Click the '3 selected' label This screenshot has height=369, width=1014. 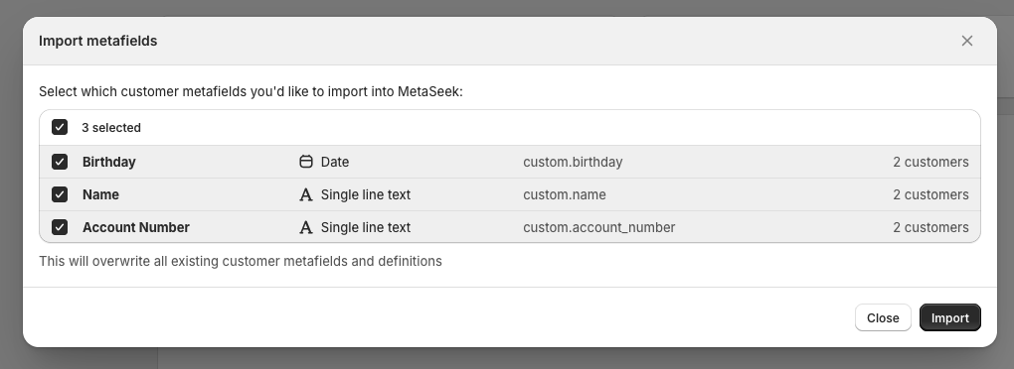111,128
